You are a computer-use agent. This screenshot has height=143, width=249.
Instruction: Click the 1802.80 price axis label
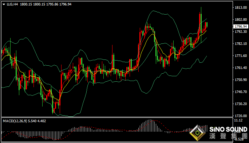pos(241,20)
